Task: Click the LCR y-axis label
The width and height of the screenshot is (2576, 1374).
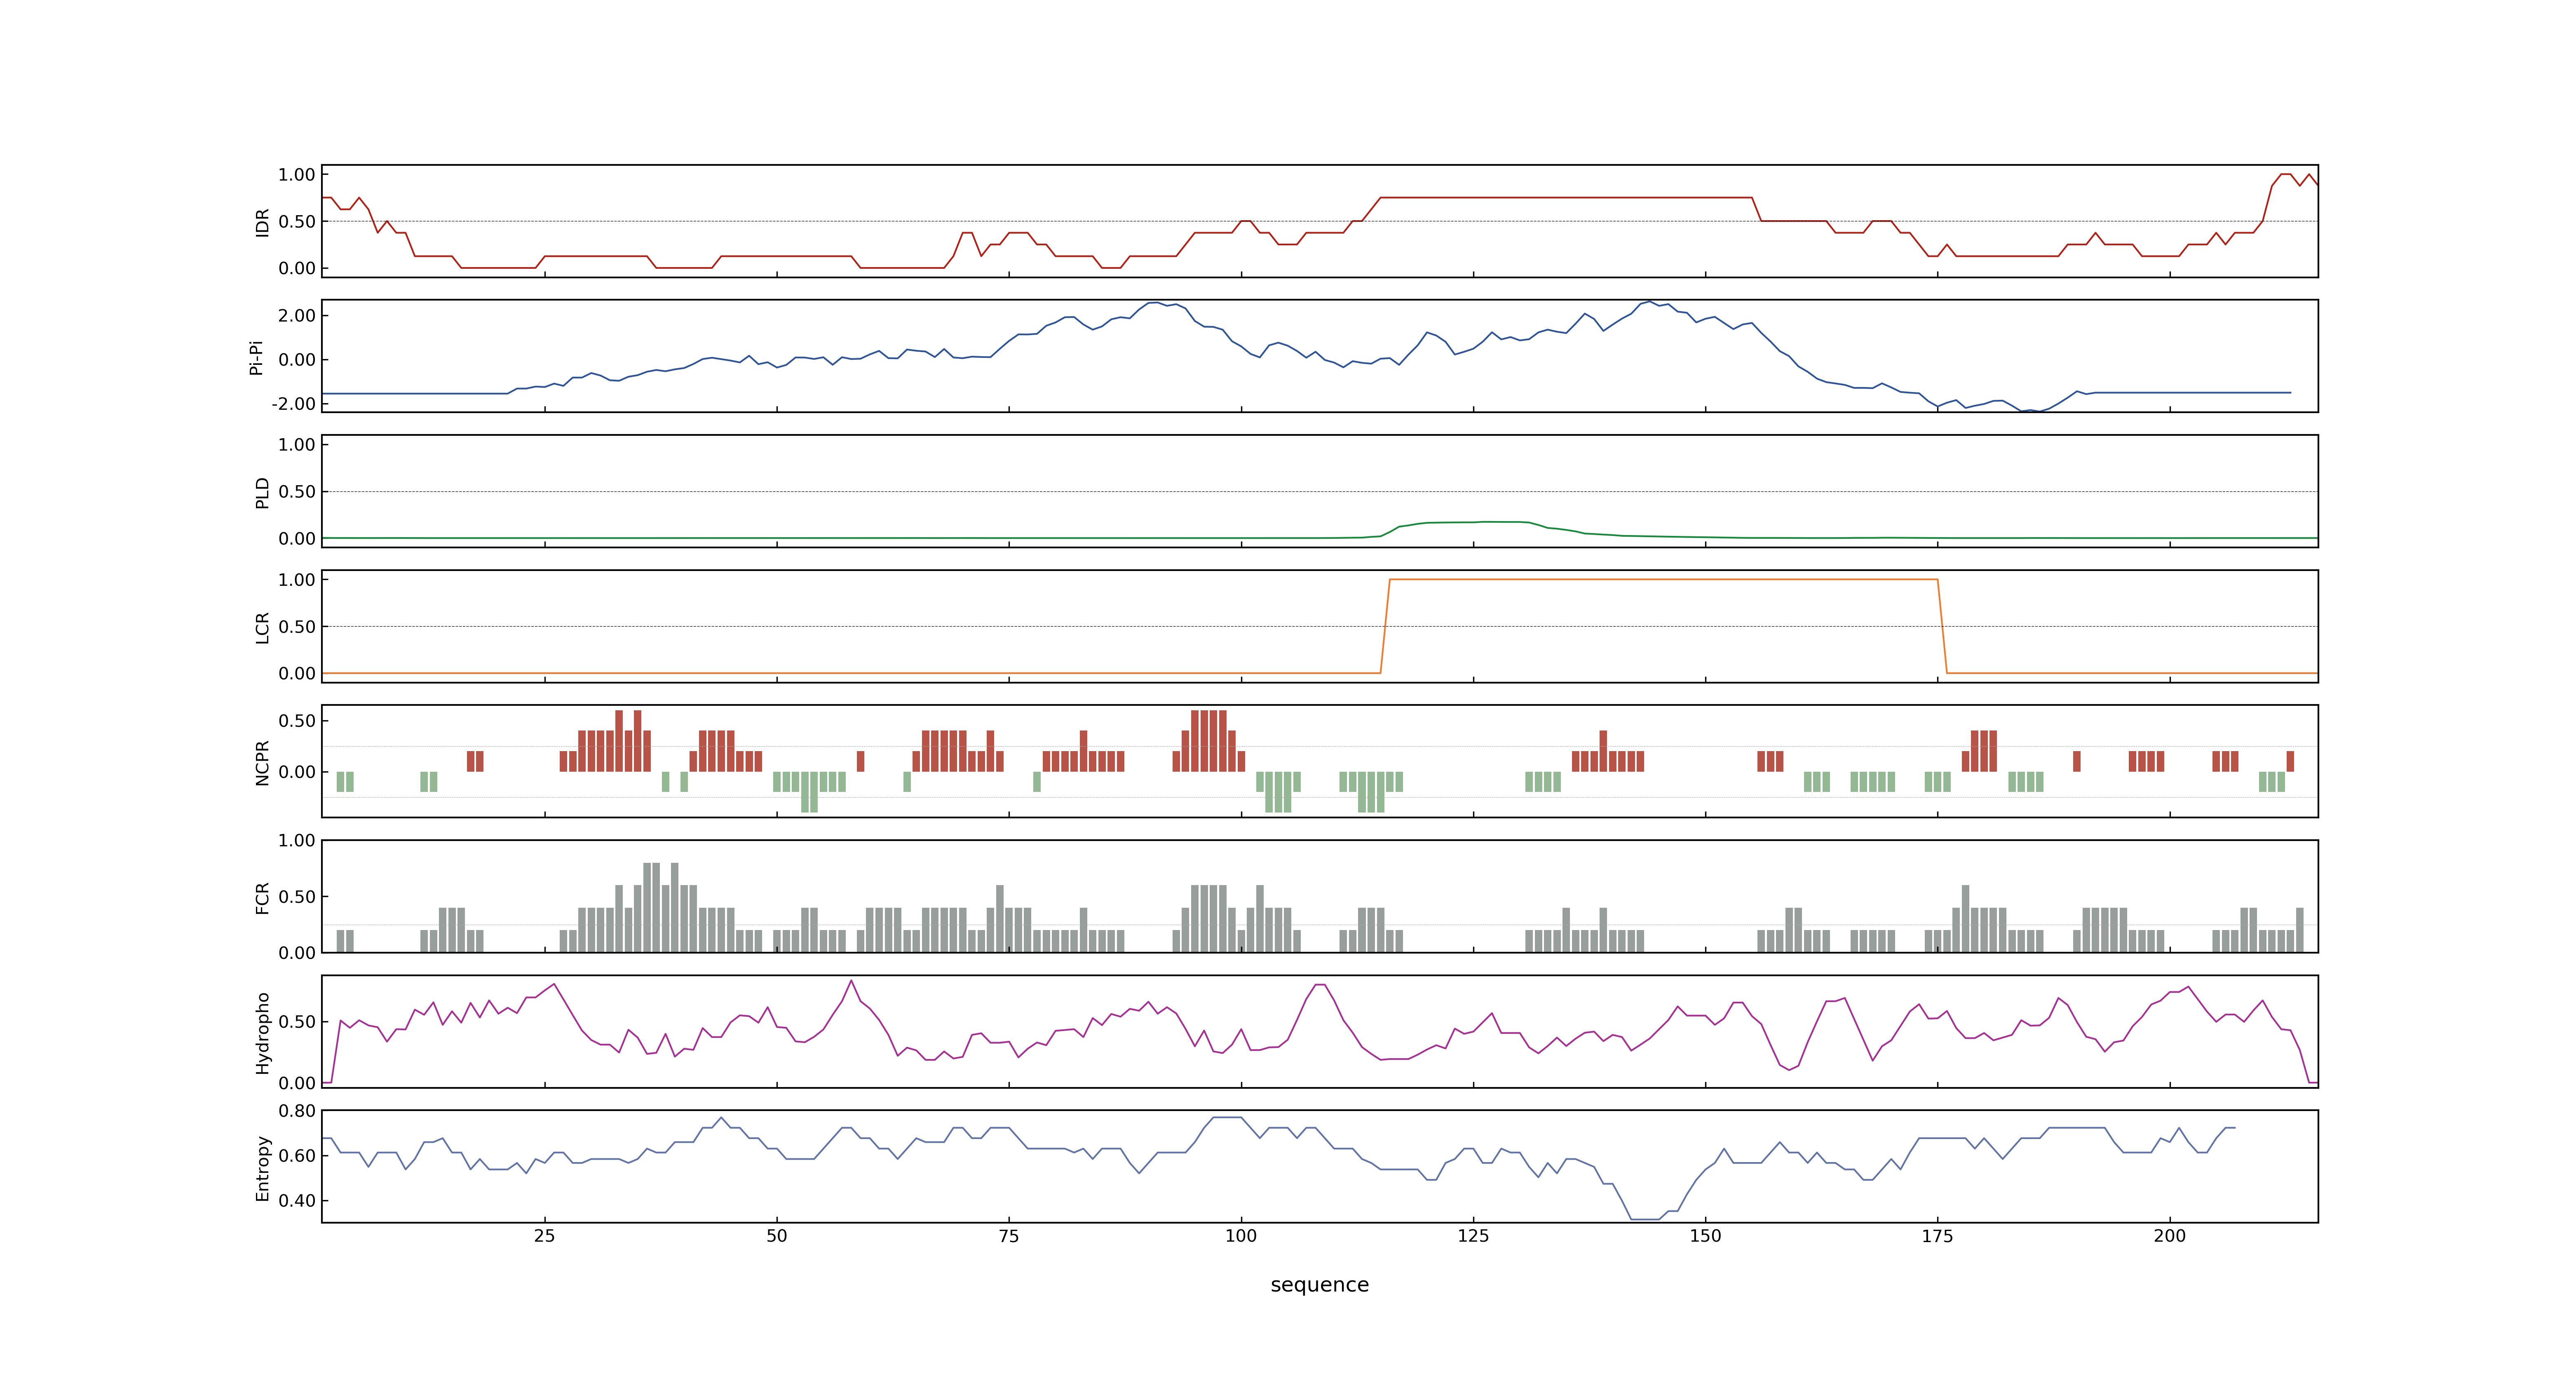Action: click(262, 627)
